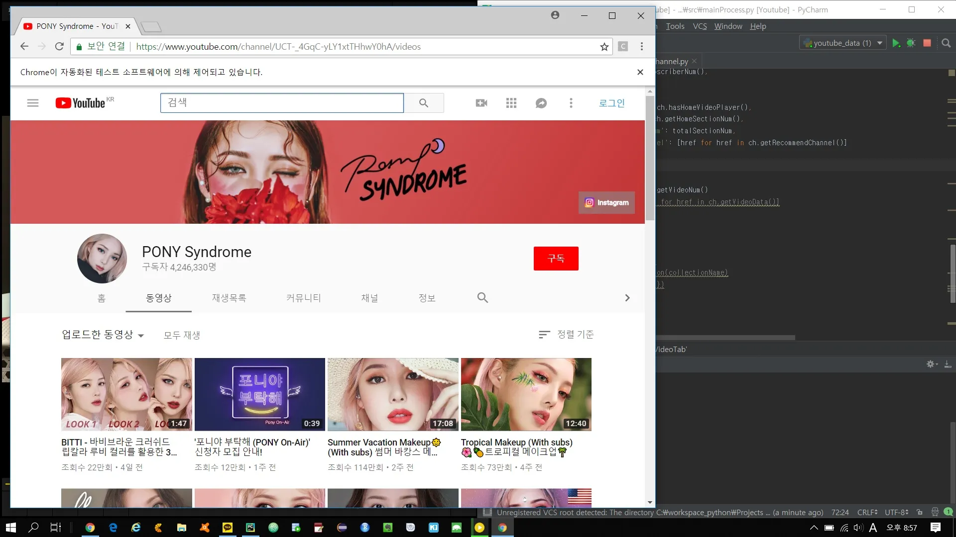
Task: Open the Tropical Makeup video thumbnail
Action: pyautogui.click(x=526, y=394)
